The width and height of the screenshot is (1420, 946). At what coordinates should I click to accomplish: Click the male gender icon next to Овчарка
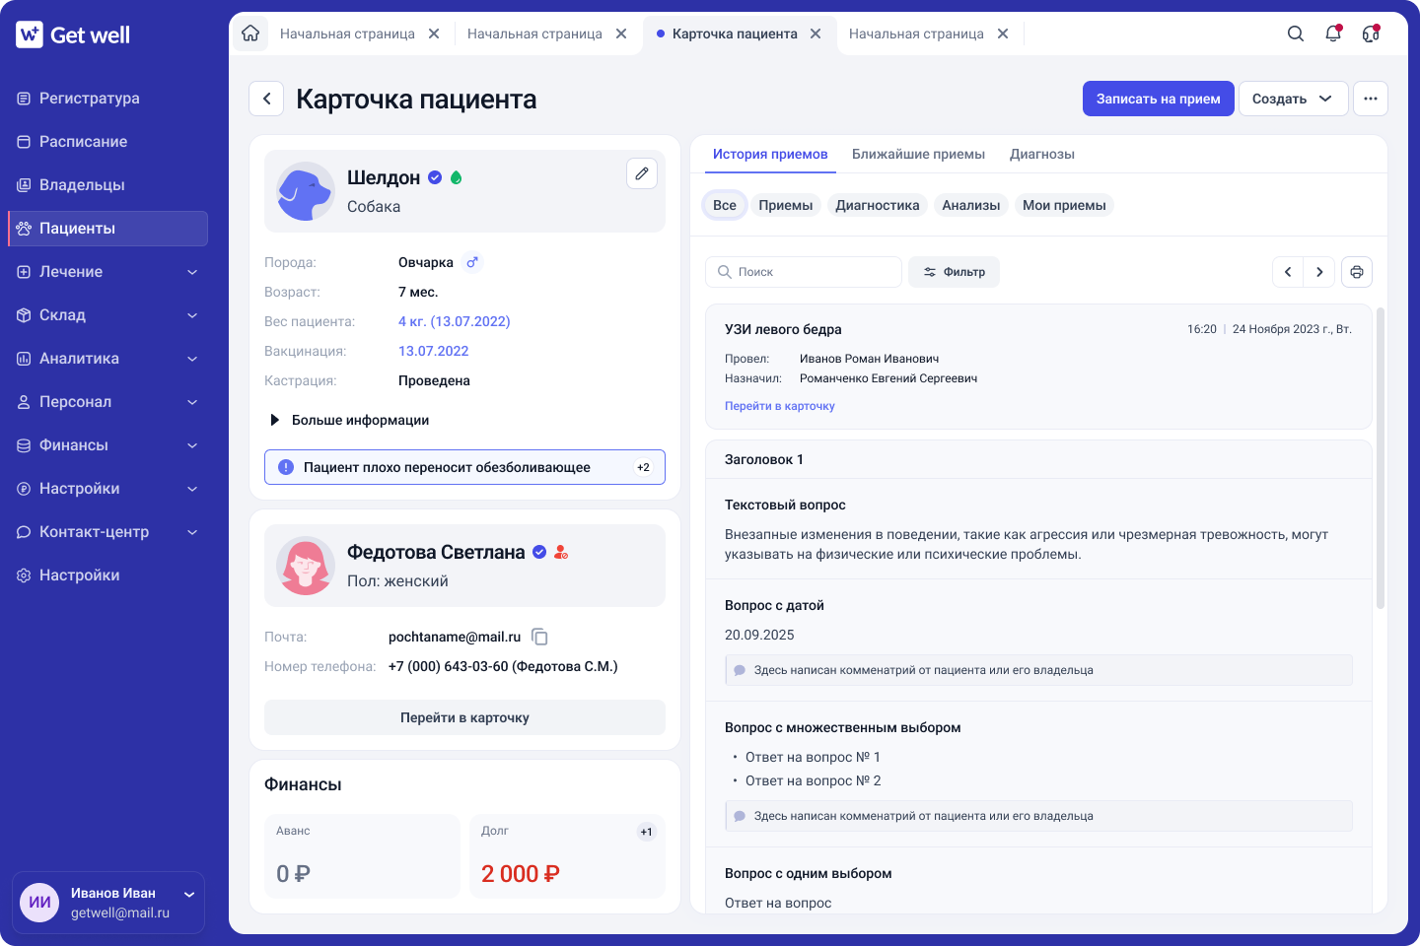(x=472, y=262)
